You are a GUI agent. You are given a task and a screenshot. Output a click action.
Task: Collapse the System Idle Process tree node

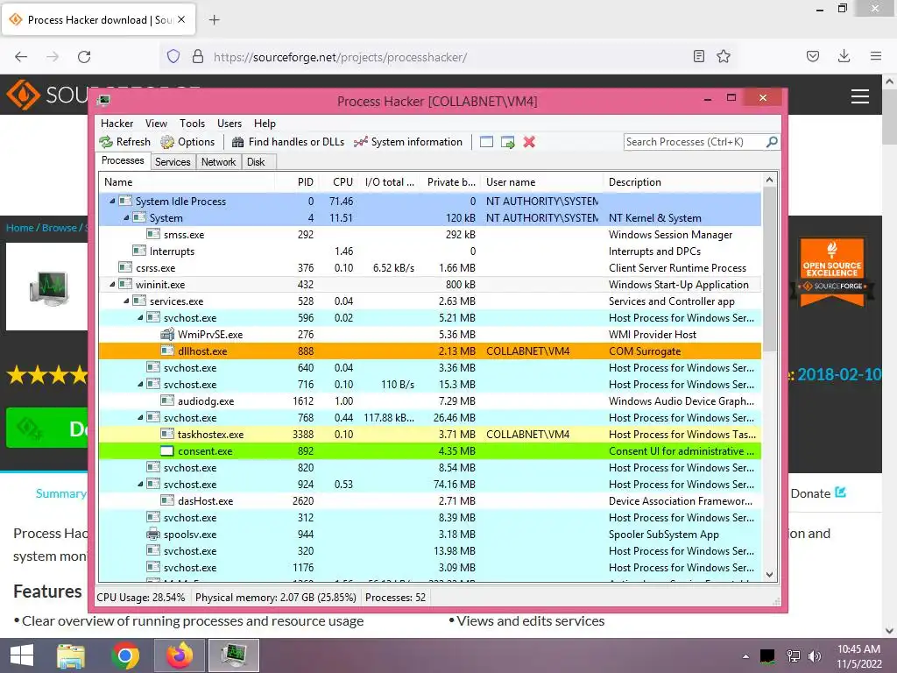112,201
